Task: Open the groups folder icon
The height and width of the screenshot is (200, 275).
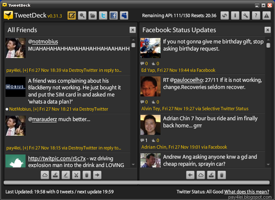Action: click(93, 15)
